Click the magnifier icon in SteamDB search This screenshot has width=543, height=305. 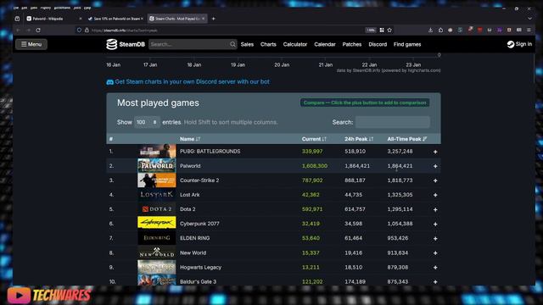tap(232, 44)
